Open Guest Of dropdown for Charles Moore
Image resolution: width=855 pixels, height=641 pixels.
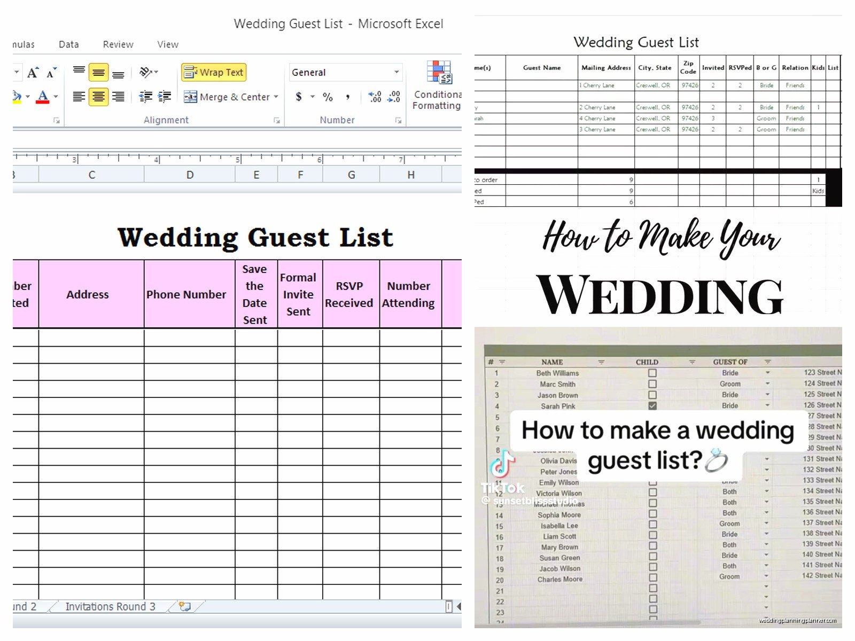766,576
